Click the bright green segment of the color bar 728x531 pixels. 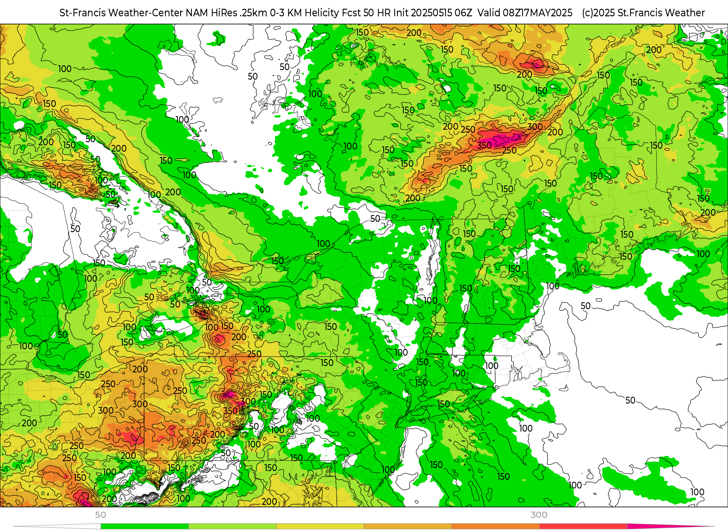[144, 526]
